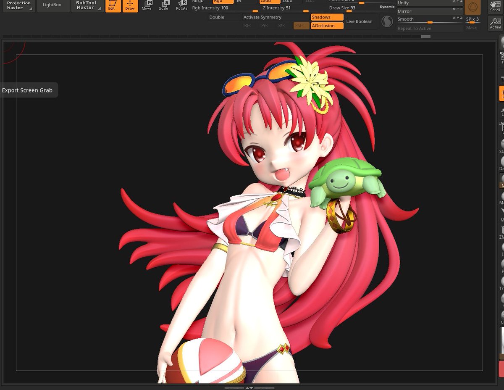
Task: Toggle the Dynamic draw size option
Action: point(387,7)
